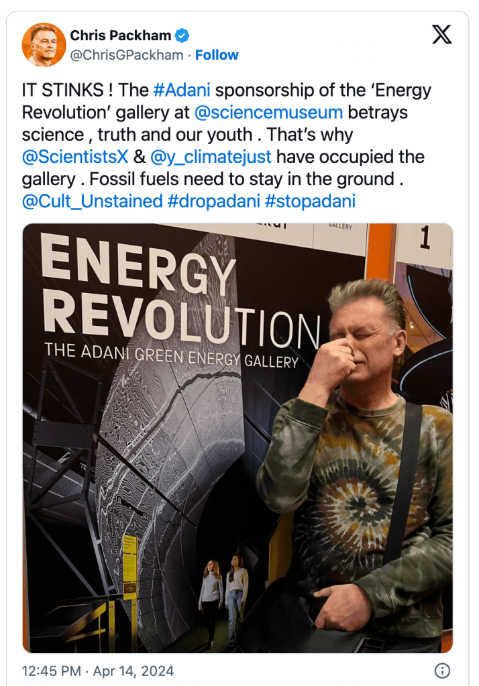Open the @ChrisGPackham handle
This screenshot has width=479, height=686.
pos(127,55)
